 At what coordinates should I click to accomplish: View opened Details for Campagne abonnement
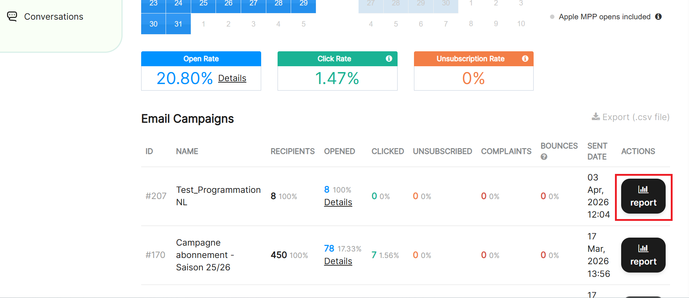338,261
